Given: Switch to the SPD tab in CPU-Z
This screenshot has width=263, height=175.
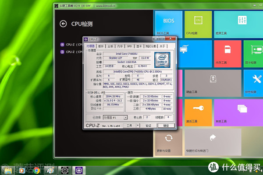Looking at the screenshot, I should click(129, 46).
